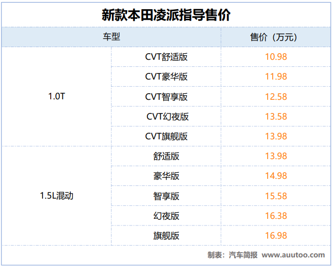Select the CVT智享版 trim cell
Screen dimensions: 332x267
[x=166, y=97]
